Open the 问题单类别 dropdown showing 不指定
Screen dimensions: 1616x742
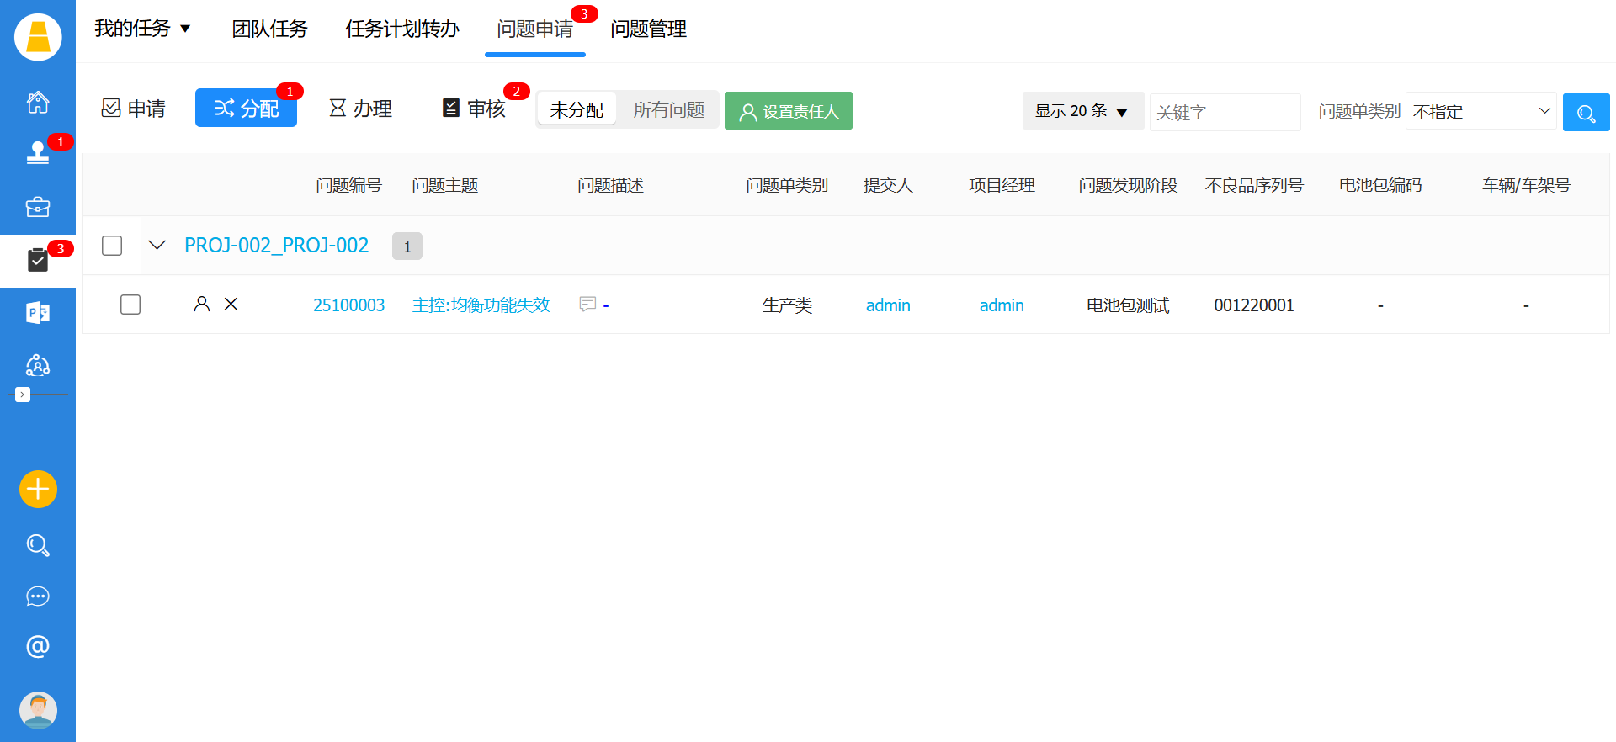[1480, 111]
